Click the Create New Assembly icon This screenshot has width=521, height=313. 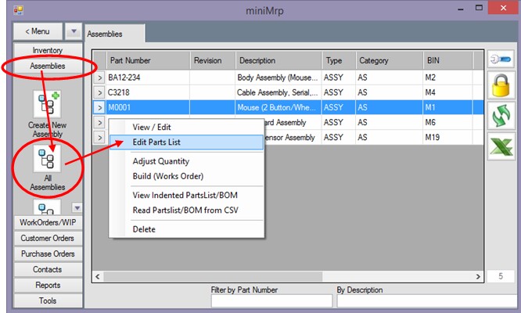point(48,105)
